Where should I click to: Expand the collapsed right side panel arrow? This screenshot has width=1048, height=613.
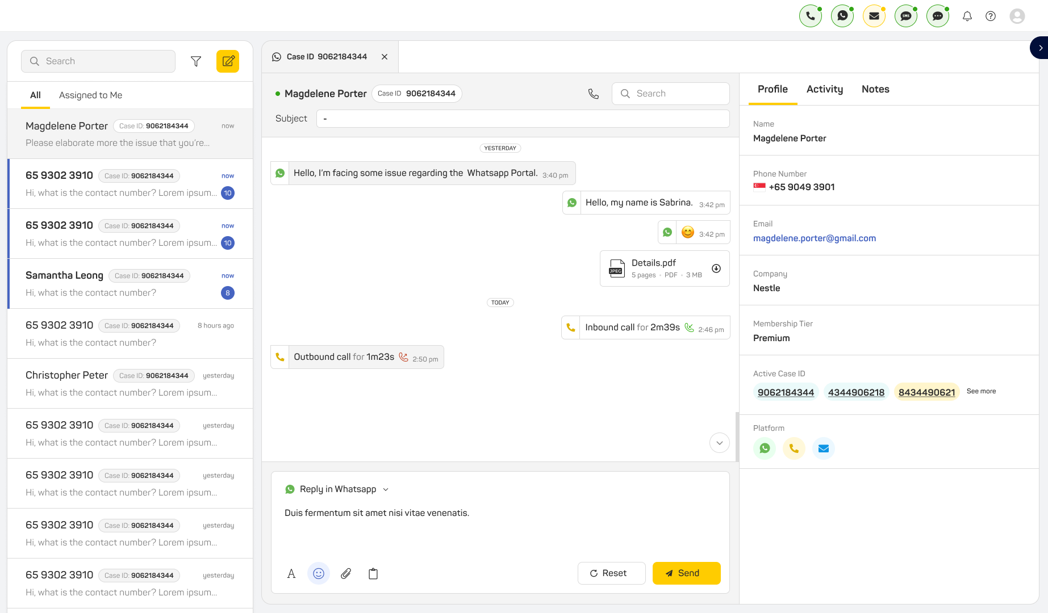(1040, 48)
